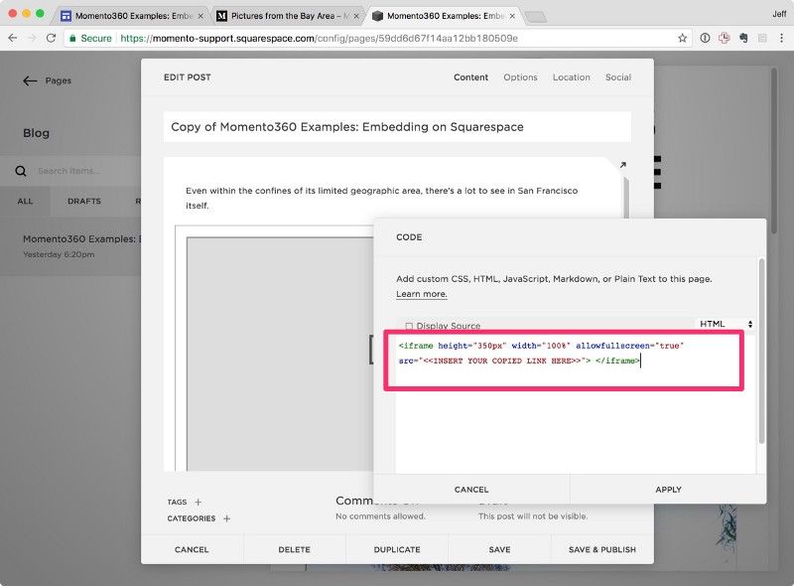Viewport: 794px width, 586px height.
Task: Reload the current page
Action: pyautogui.click(x=52, y=38)
